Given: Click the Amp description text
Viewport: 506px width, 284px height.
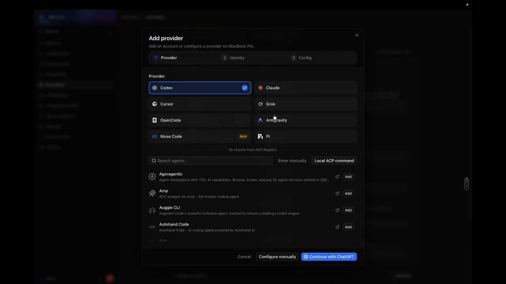Looking at the screenshot, I should (199, 196).
